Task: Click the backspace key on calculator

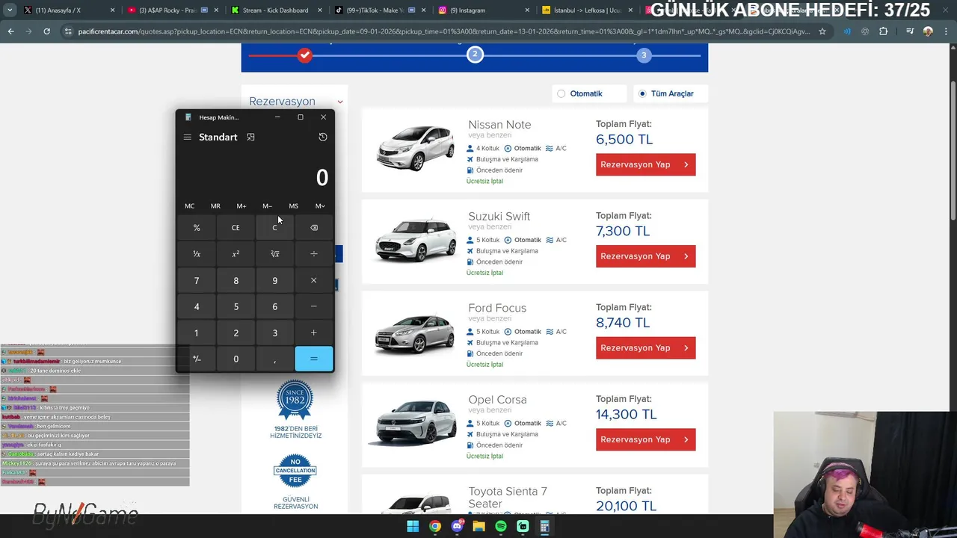Action: (x=314, y=228)
